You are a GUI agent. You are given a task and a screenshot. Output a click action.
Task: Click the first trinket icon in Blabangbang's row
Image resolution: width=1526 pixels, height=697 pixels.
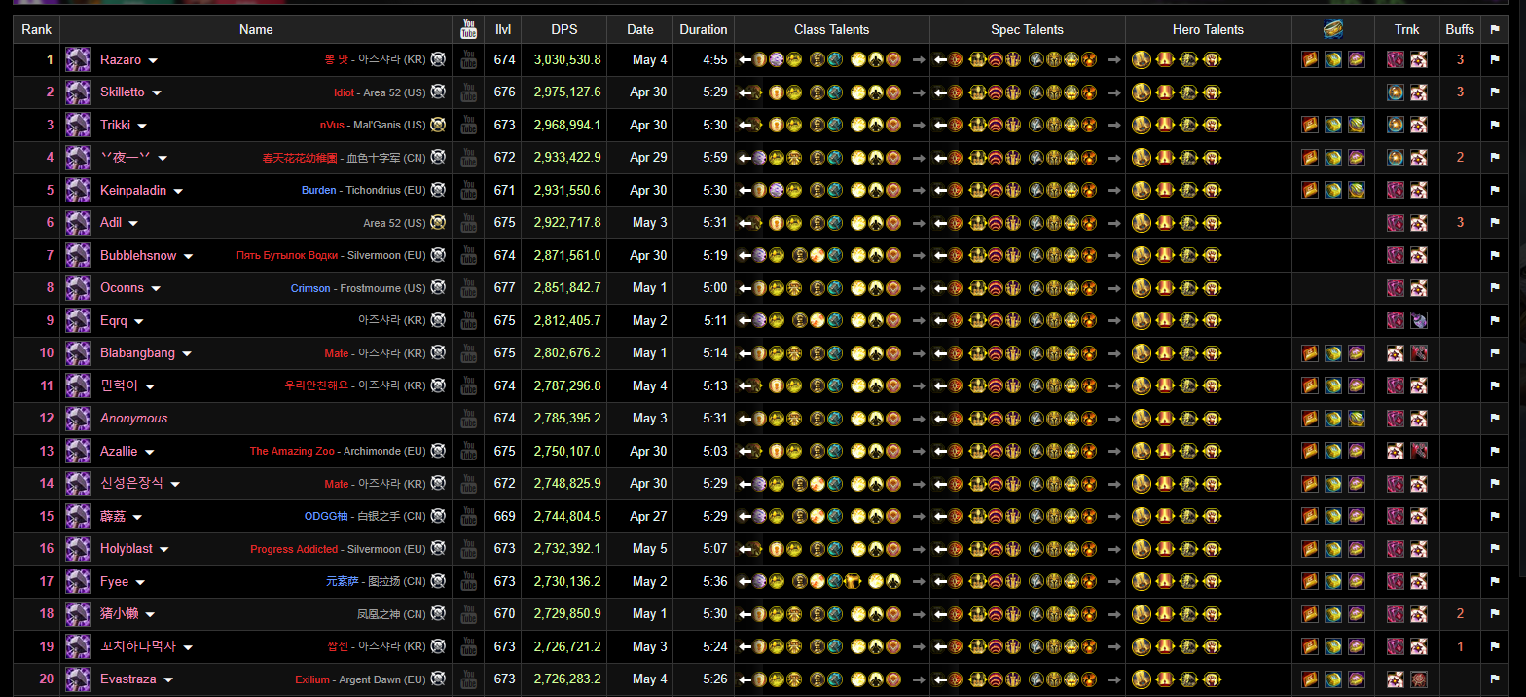[1396, 352]
